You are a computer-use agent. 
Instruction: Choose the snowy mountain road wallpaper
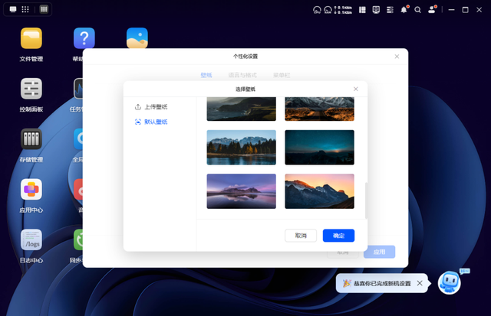coord(319,109)
